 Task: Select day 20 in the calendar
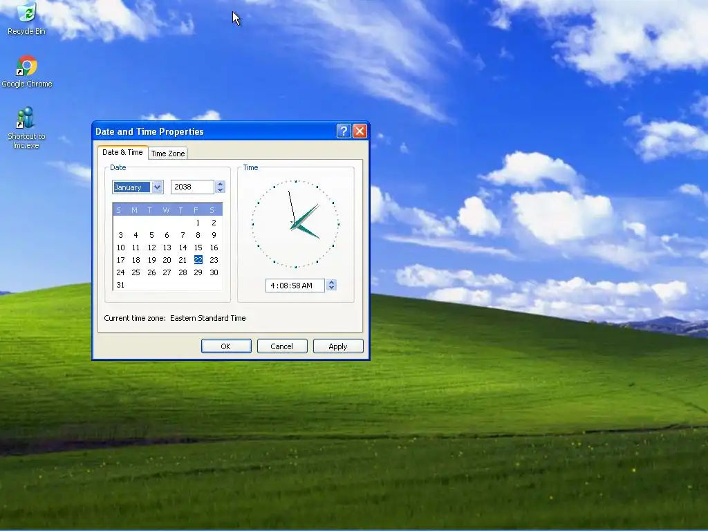pos(167,260)
